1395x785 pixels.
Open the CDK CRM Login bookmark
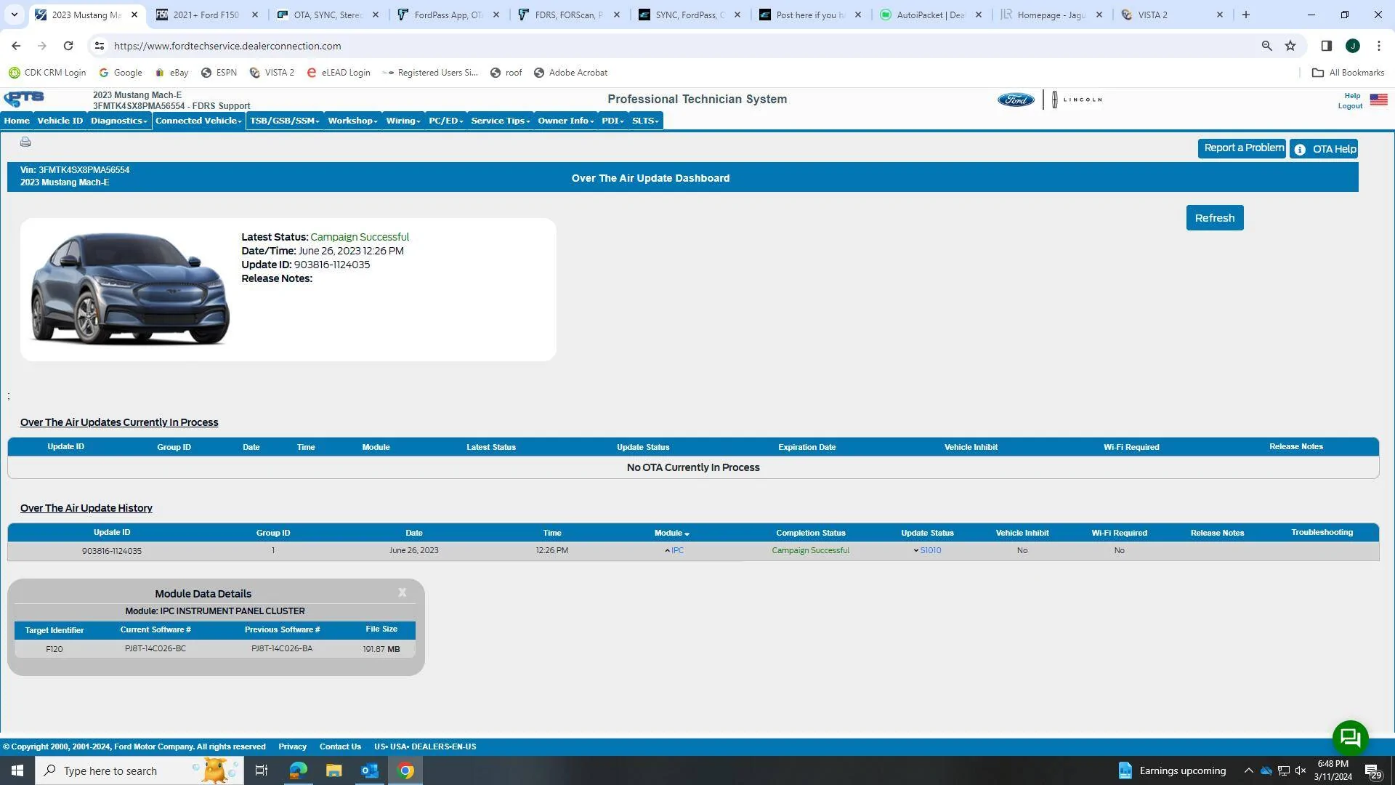47,73
